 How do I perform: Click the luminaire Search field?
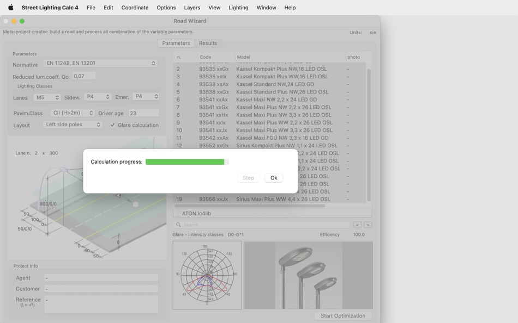[262, 225]
